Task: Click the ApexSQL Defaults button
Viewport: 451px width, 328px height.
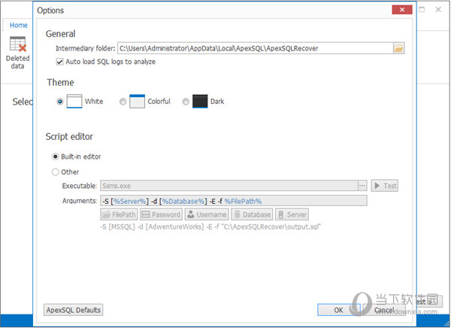Action: click(x=74, y=310)
